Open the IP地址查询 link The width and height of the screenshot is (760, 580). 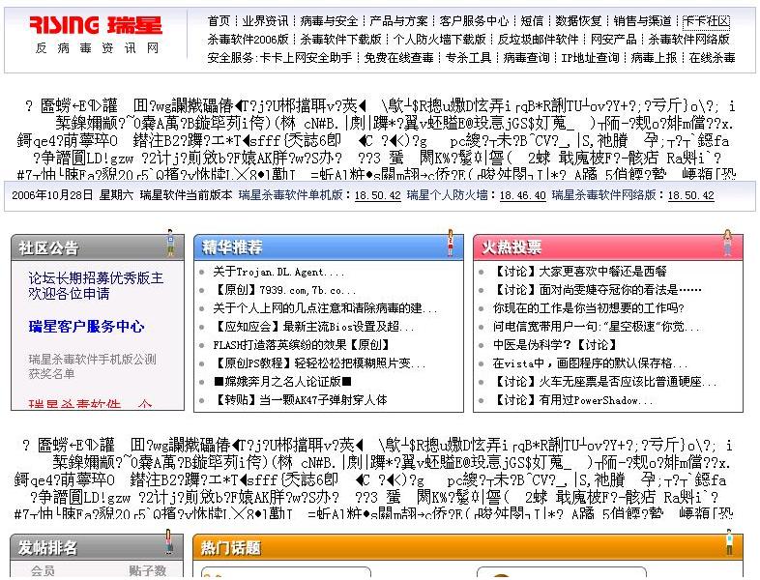591,58
